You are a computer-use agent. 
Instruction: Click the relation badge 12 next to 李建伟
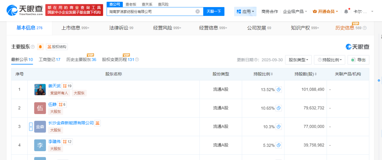(67, 142)
